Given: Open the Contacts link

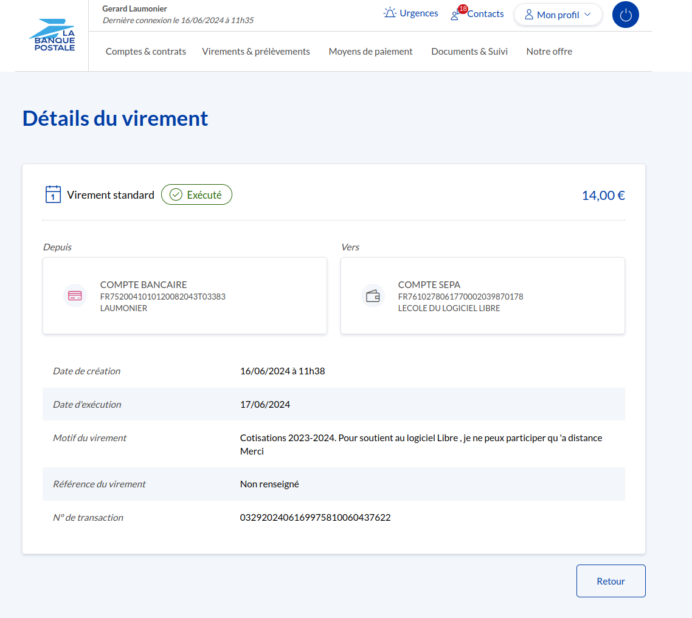Looking at the screenshot, I should [x=485, y=14].
